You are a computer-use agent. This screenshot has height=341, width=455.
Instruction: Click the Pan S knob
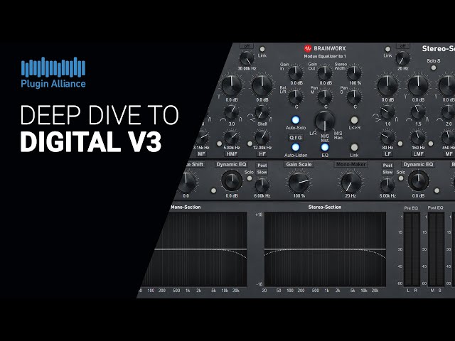pos(354,97)
